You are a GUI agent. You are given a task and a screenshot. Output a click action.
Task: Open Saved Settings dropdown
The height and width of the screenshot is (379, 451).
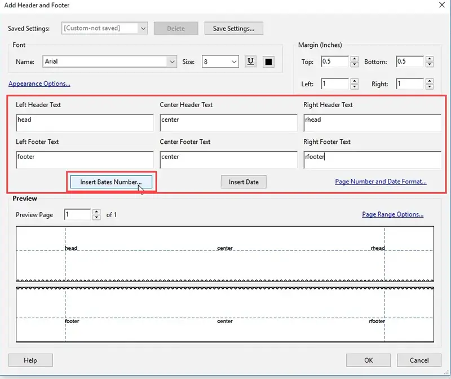[143, 28]
